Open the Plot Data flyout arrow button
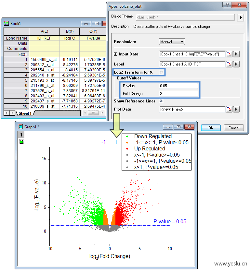Viewport: 251px width, 270px height. click(236, 109)
